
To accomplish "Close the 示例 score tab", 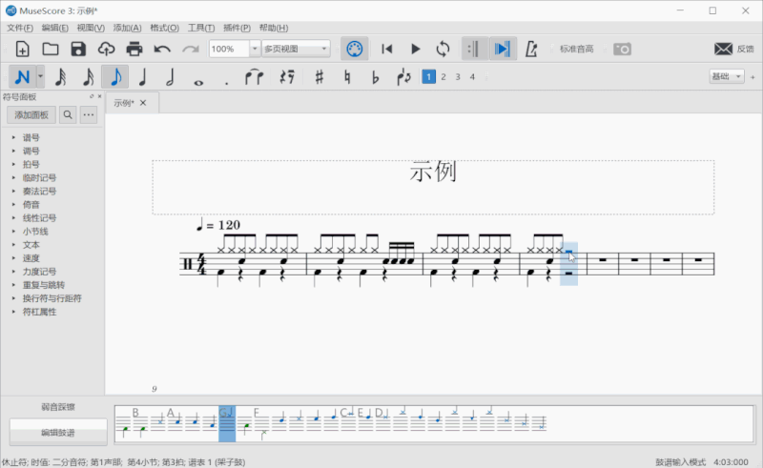I will pos(143,103).
